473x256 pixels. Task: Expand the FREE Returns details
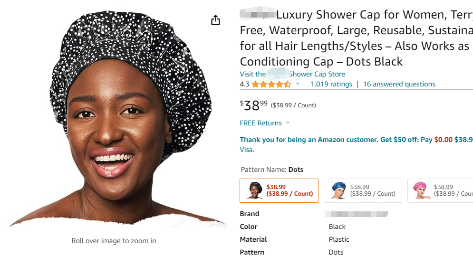tap(265, 123)
